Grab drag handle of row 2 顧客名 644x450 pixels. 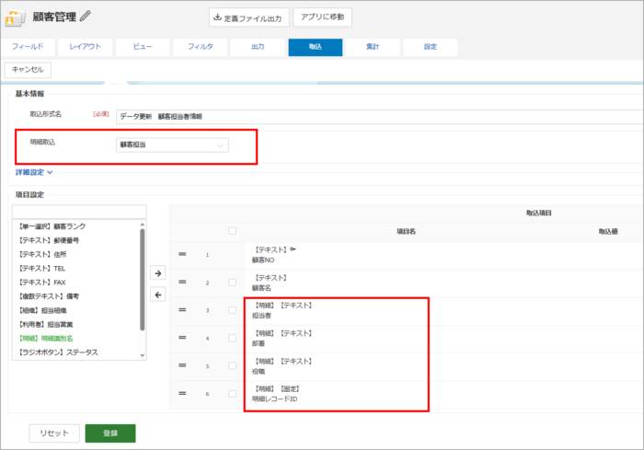pyautogui.click(x=182, y=282)
